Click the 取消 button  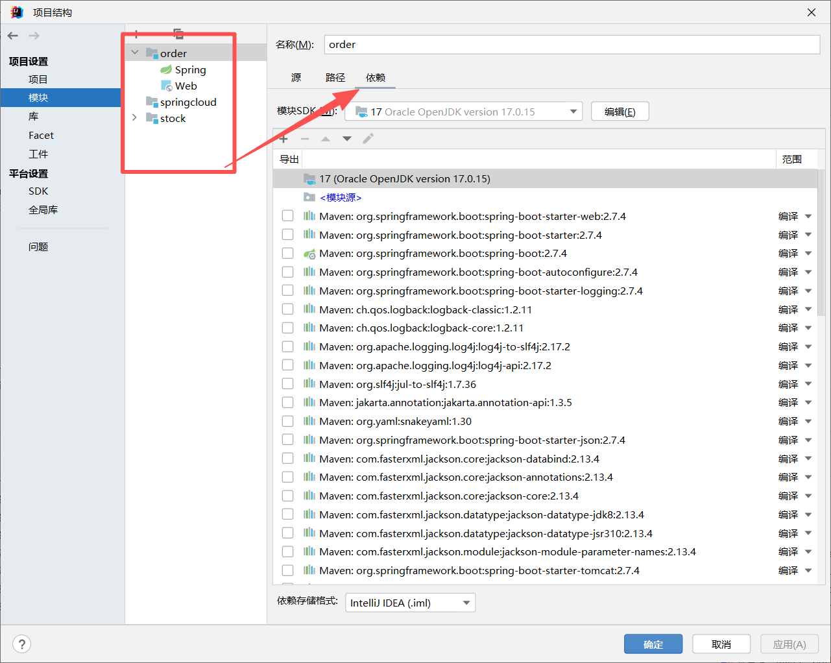(x=721, y=644)
